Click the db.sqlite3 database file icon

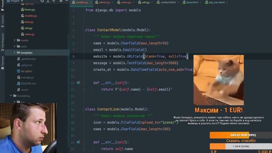coord(19,71)
